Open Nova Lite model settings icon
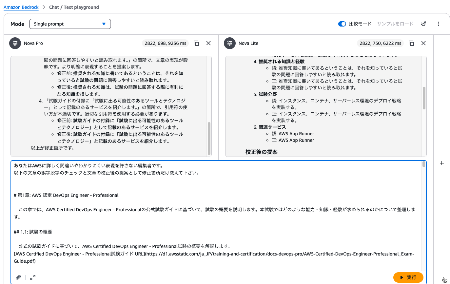450x284 pixels. pos(230,43)
